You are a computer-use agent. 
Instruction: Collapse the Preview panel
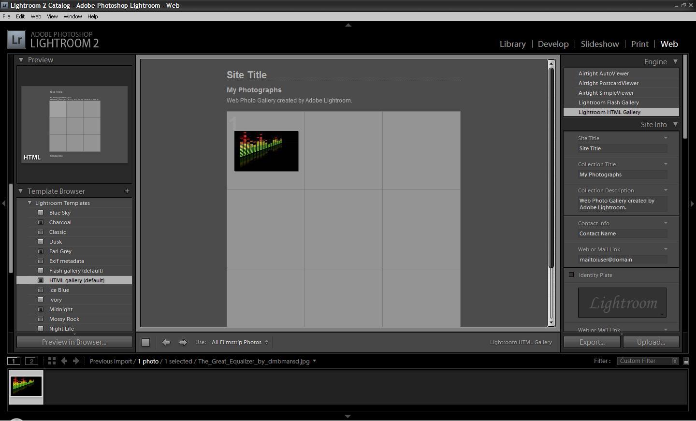[21, 60]
